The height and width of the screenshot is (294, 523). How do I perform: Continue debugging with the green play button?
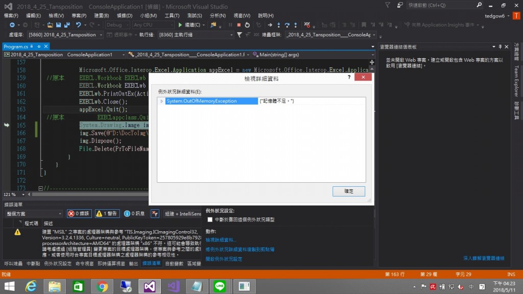[180, 25]
